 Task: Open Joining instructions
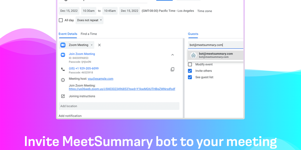coord(82,96)
